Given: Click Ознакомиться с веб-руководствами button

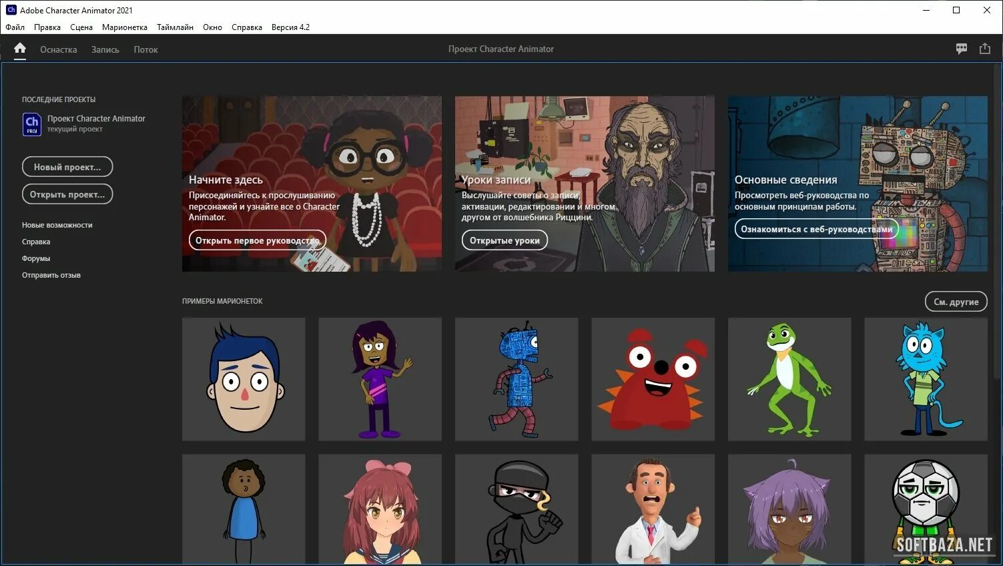Looking at the screenshot, I should click(816, 229).
